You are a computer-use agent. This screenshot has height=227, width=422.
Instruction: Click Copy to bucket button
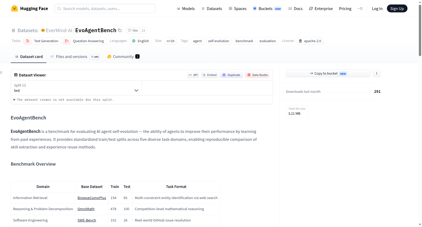pos(328,73)
